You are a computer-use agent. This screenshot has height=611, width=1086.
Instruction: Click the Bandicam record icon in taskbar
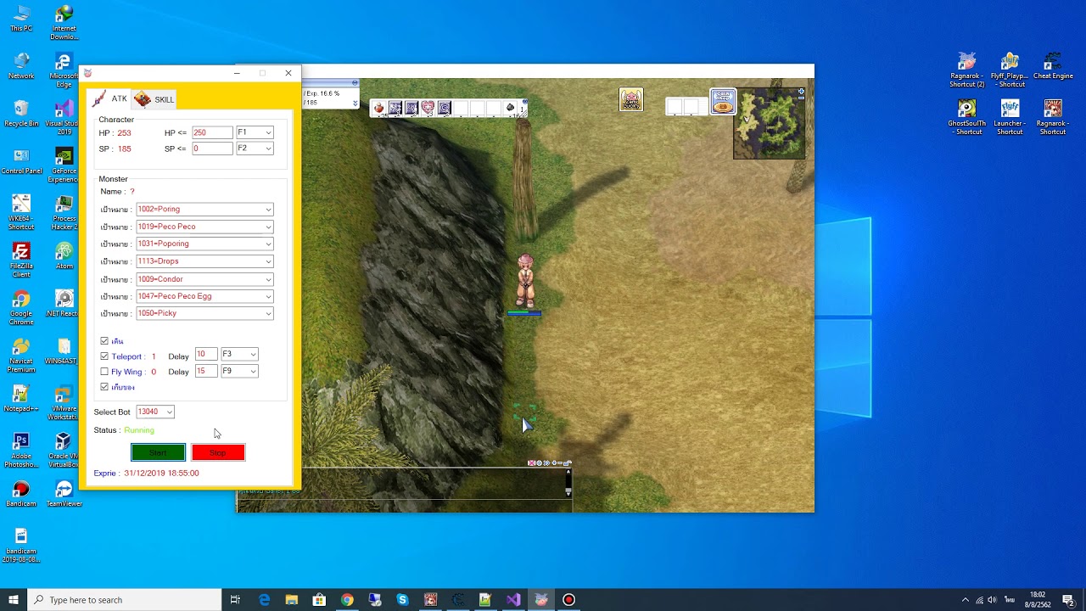[x=568, y=600]
